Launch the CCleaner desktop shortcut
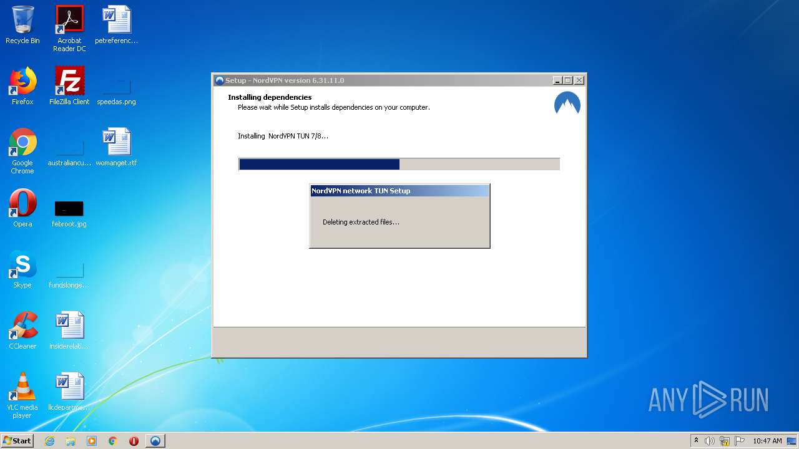 (x=22, y=331)
